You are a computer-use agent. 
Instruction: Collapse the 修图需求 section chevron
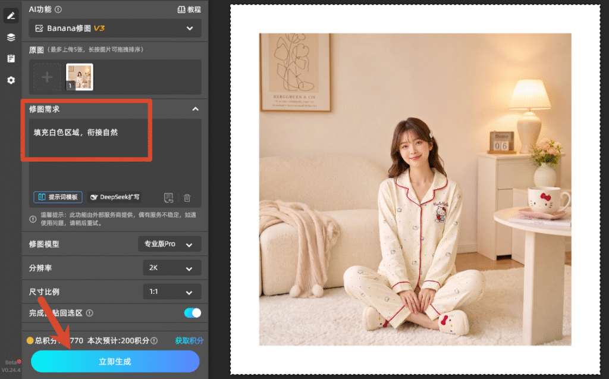[195, 109]
